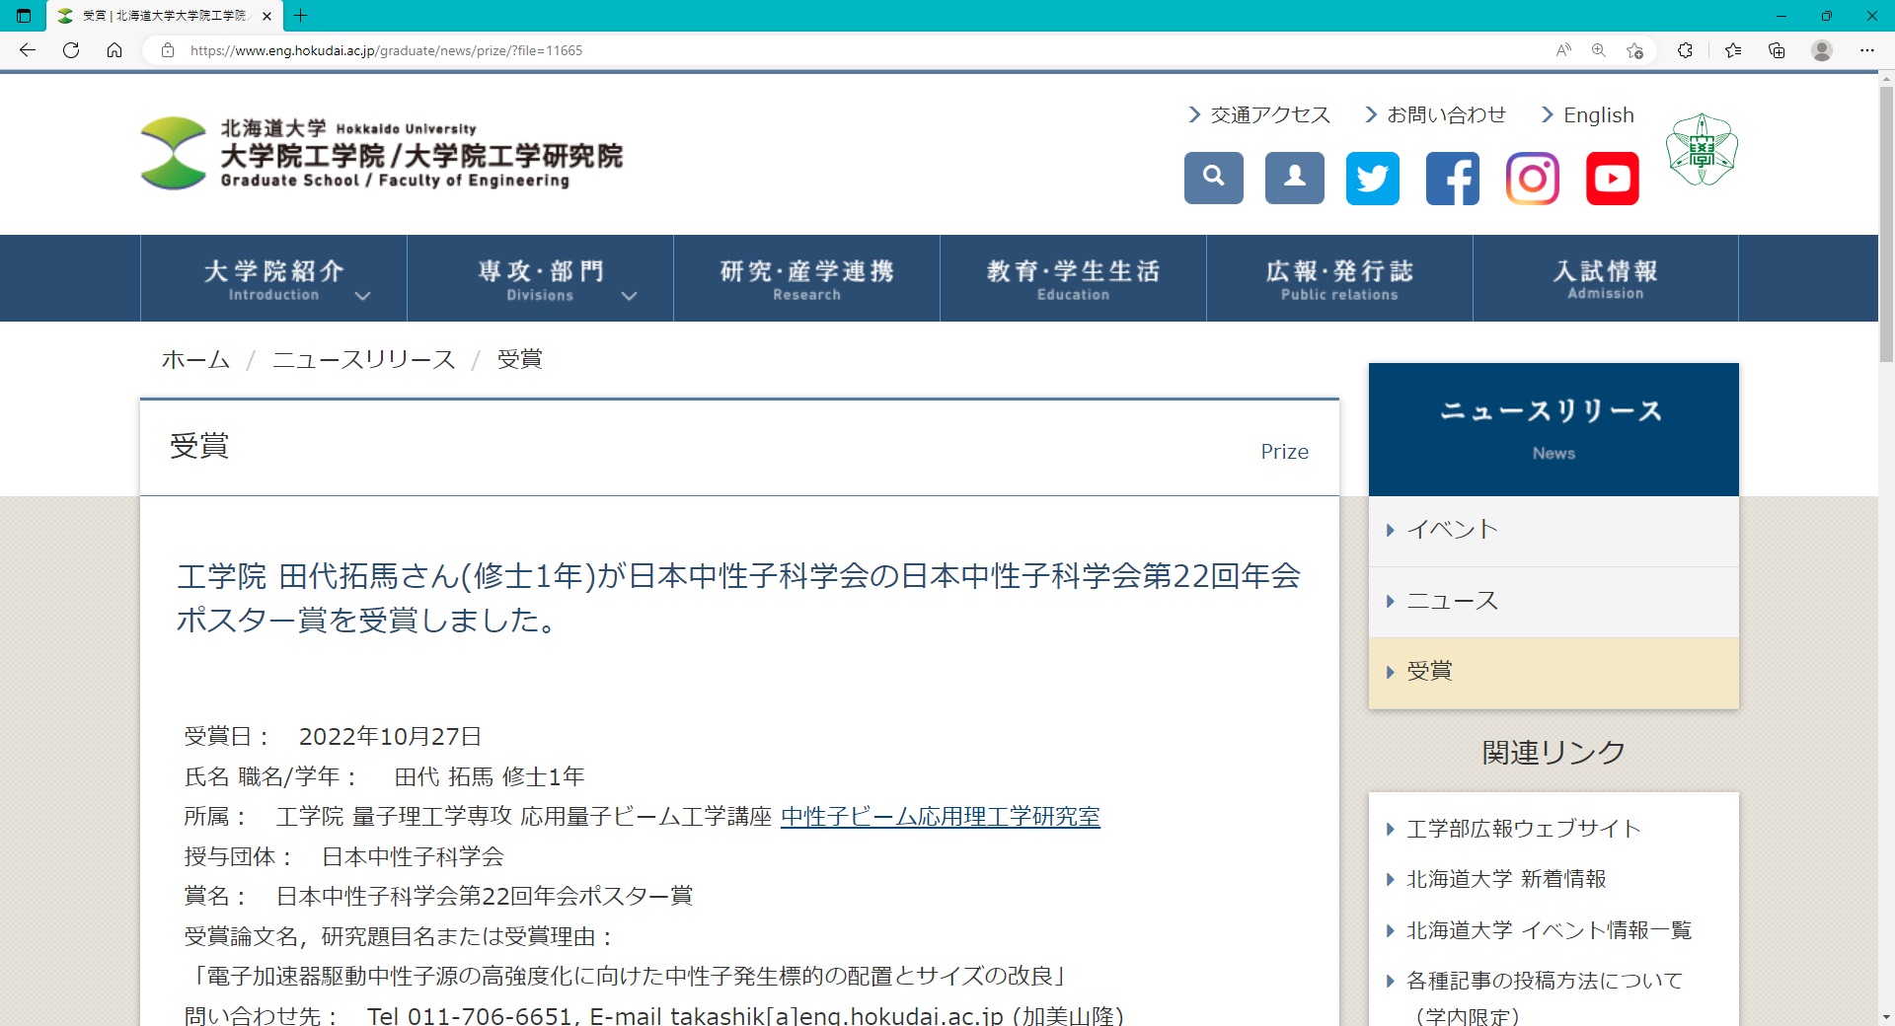
Task: Open 北海道大学 新着情報 related link
Action: click(1506, 879)
